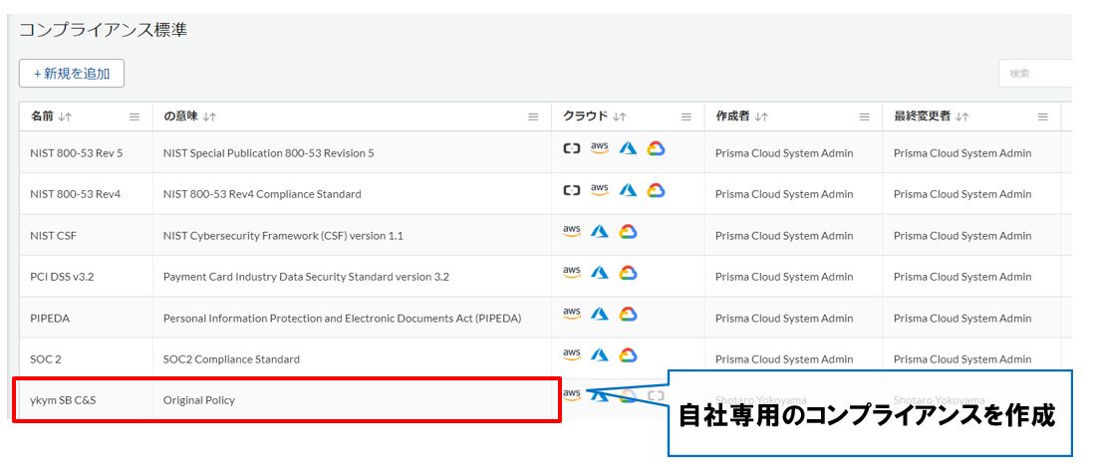Click 最終変更者 Prisma Cloud System Admin in NIST CSF row

tap(962, 235)
